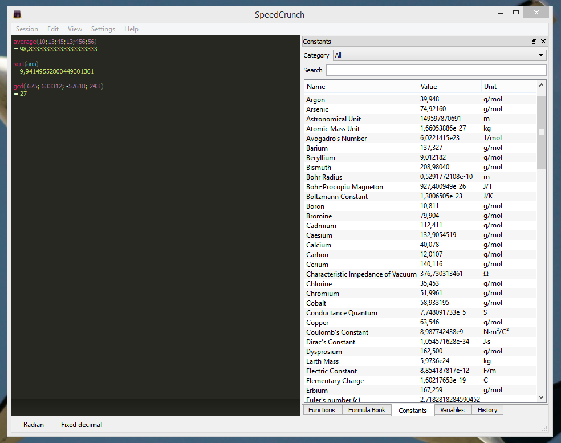Click the scrollbar's down arrow in the constants list
The width and height of the screenshot is (561, 443).
click(x=540, y=397)
